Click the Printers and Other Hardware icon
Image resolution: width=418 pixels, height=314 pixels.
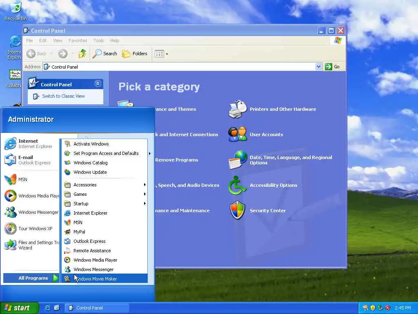(238, 109)
